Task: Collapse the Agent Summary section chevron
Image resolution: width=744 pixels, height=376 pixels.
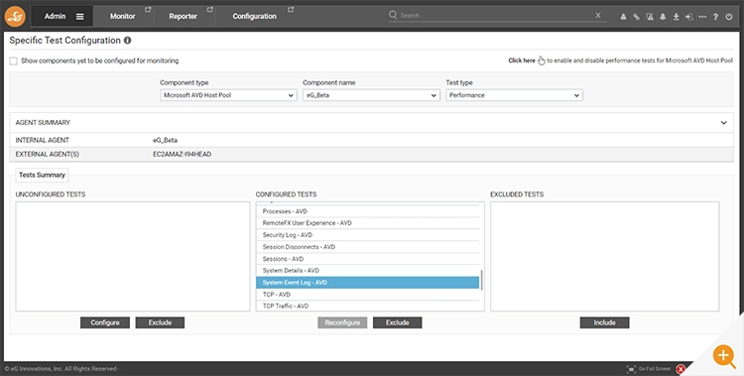Action: (723, 122)
